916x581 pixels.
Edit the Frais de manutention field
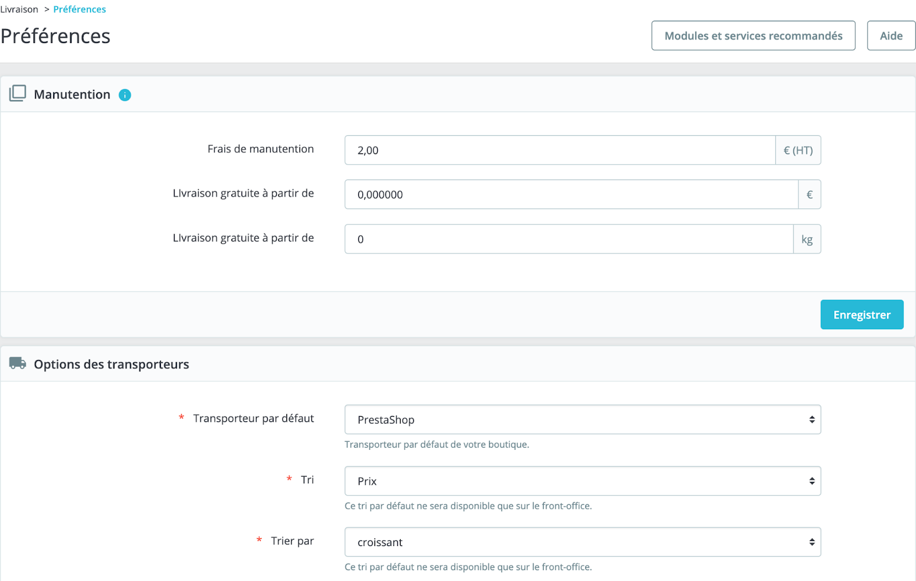[x=560, y=150]
